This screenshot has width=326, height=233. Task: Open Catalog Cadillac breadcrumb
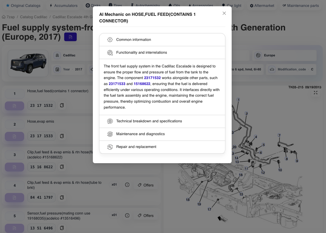pos(33,17)
